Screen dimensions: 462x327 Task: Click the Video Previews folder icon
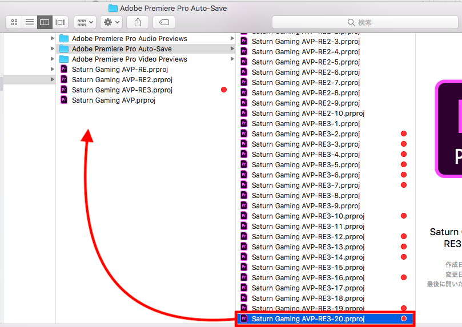pos(64,59)
